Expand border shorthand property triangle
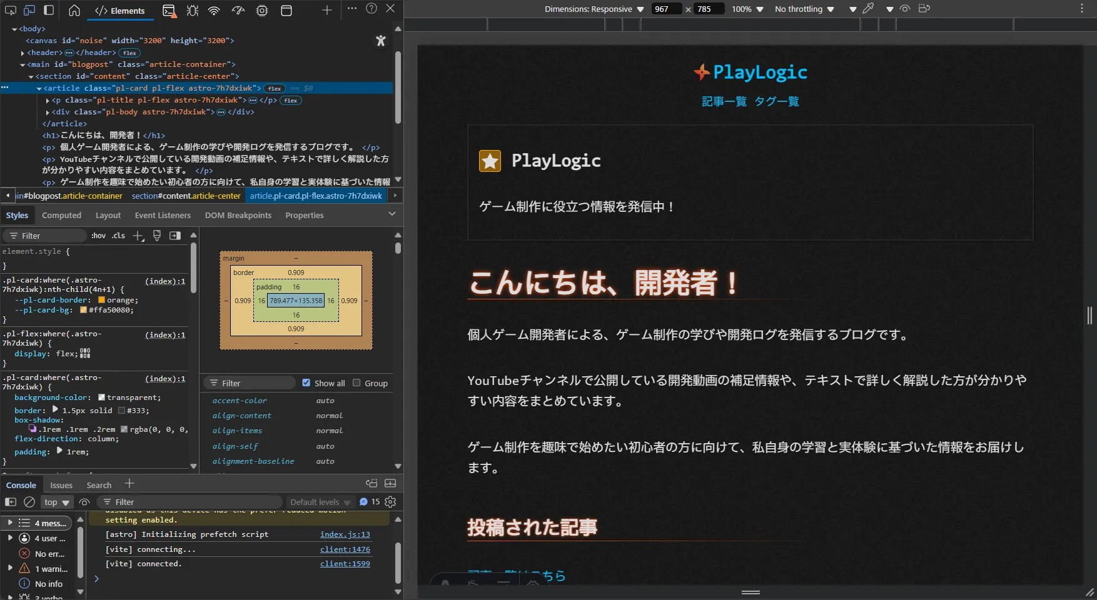 click(55, 410)
